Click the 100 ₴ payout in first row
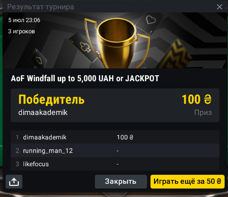The width and height of the screenshot is (228, 197). [x=125, y=137]
